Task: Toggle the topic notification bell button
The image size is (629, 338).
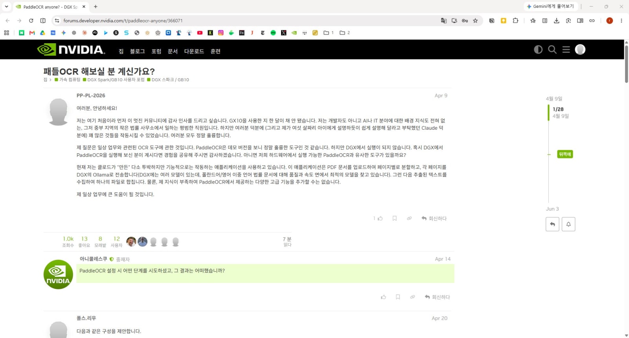Action: (x=568, y=224)
